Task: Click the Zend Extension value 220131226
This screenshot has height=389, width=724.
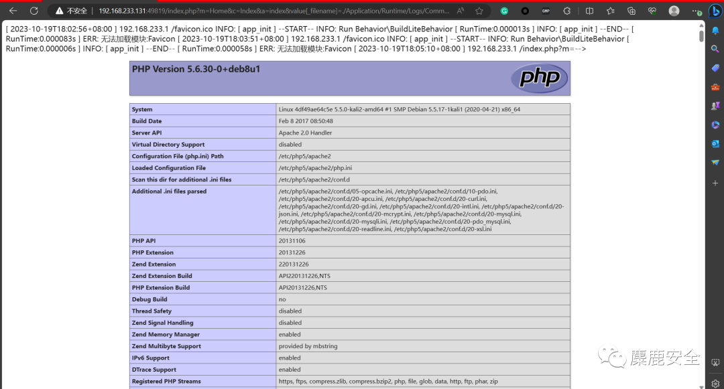Action: [x=294, y=264]
